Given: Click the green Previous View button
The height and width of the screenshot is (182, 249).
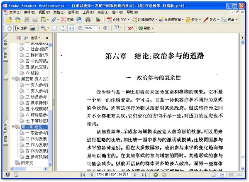Looking at the screenshot, I should tap(156, 175).
